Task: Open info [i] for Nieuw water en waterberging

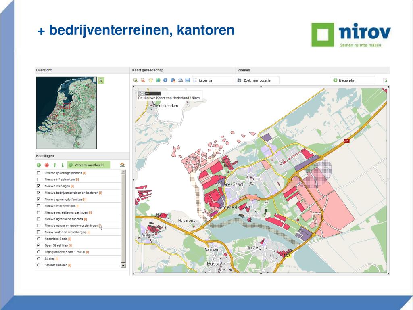Action: (89, 232)
